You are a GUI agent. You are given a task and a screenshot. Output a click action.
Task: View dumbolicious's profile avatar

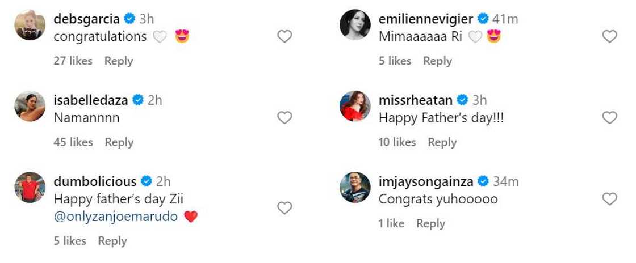(30, 187)
